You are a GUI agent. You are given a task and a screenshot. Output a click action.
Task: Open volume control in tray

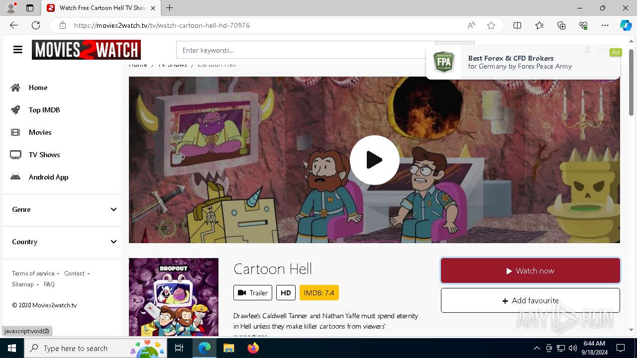(573, 348)
